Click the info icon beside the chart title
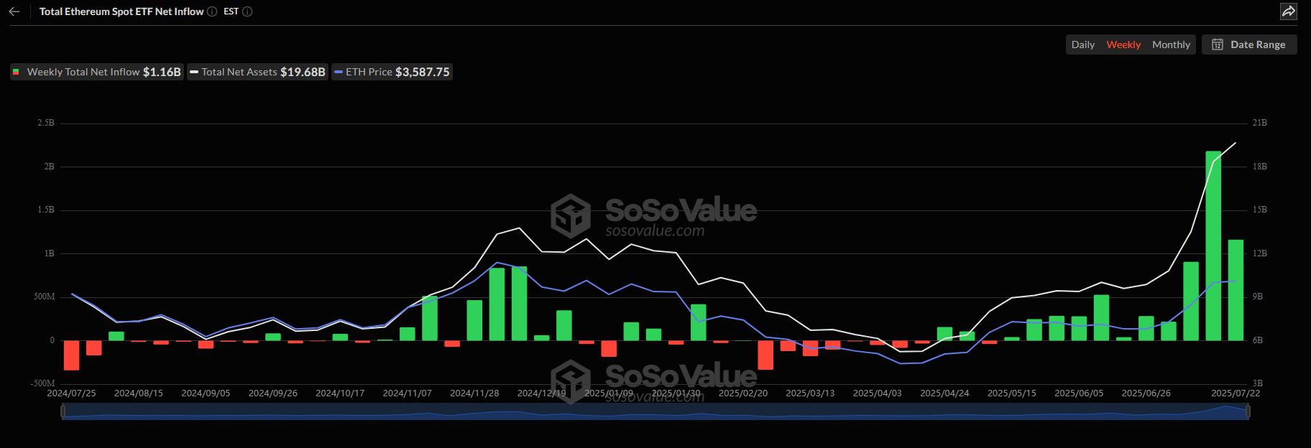1311x448 pixels. [212, 11]
